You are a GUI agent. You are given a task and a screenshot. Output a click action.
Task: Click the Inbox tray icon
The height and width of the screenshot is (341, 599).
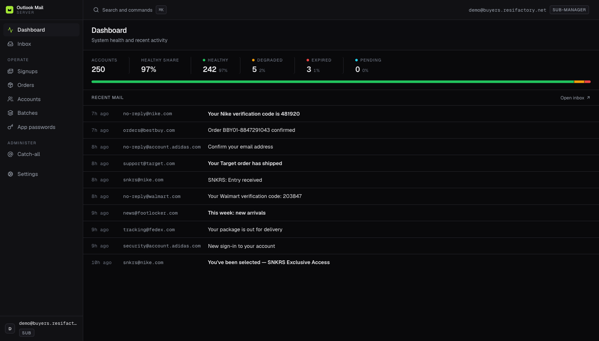click(x=10, y=44)
